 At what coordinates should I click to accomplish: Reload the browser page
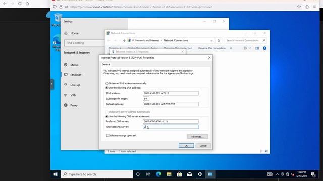20,4
